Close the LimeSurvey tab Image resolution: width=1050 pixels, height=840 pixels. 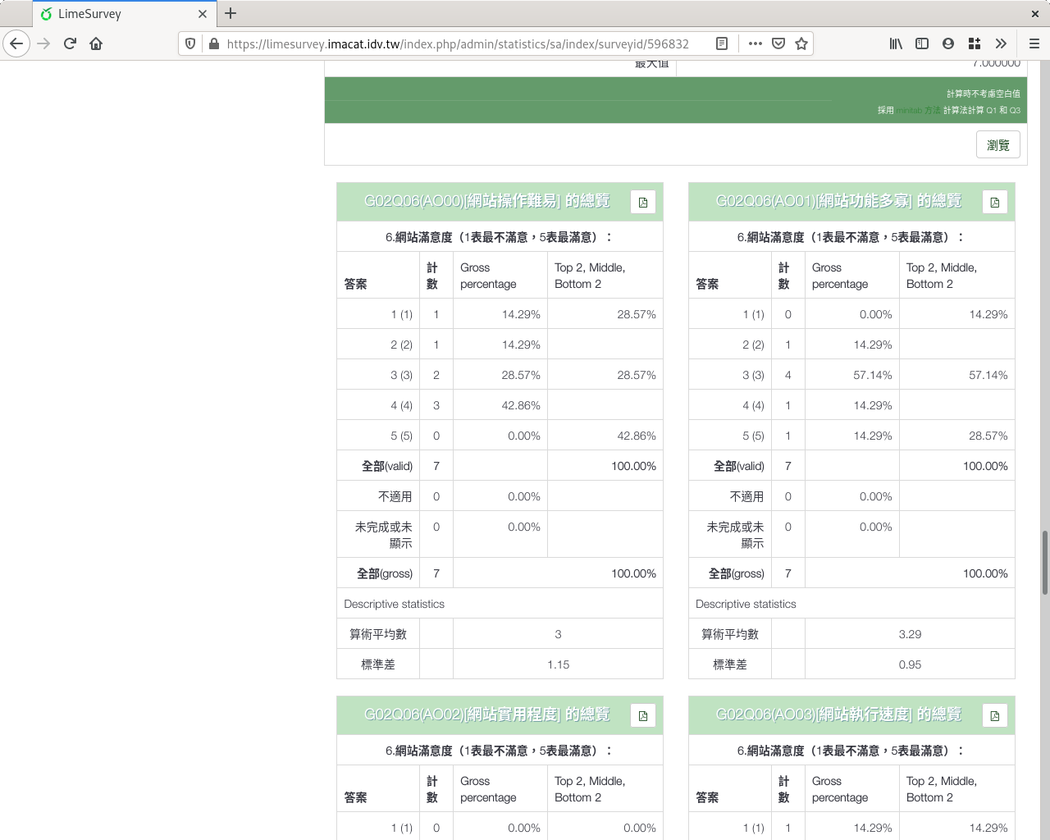[x=203, y=14]
